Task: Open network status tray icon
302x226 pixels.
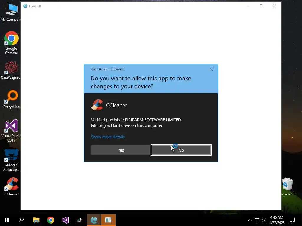Action: point(257,220)
